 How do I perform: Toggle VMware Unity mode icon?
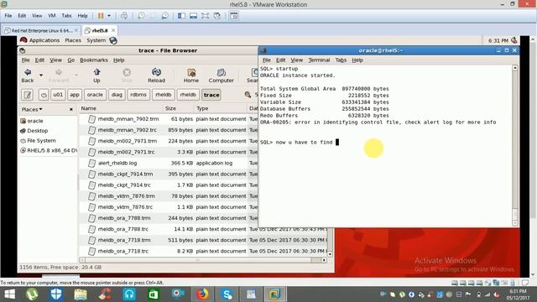217,16
